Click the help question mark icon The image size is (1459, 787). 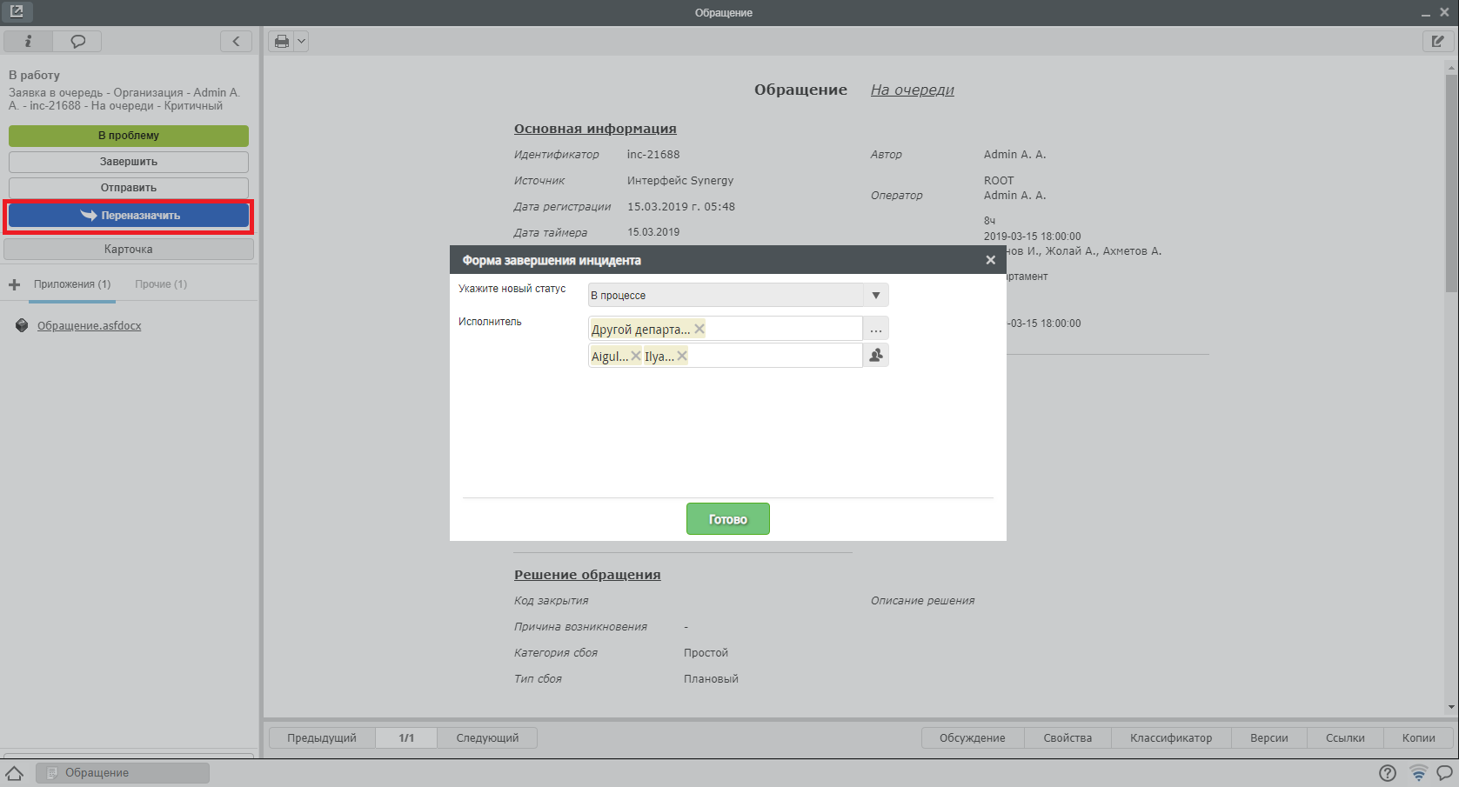1388,773
